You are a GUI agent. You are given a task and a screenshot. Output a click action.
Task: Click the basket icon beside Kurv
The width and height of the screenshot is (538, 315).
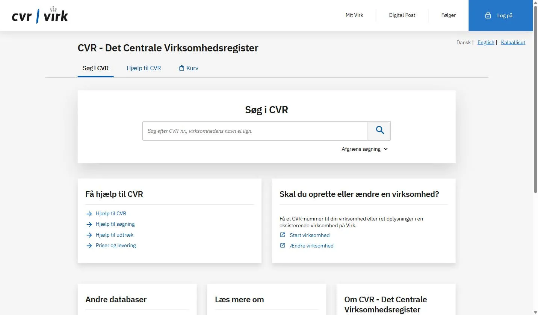(182, 68)
